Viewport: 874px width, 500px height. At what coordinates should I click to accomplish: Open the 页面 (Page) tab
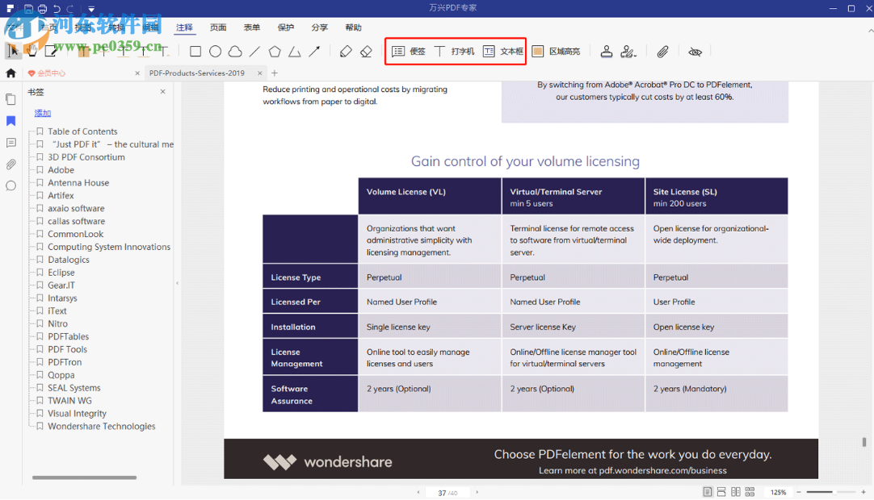point(218,27)
